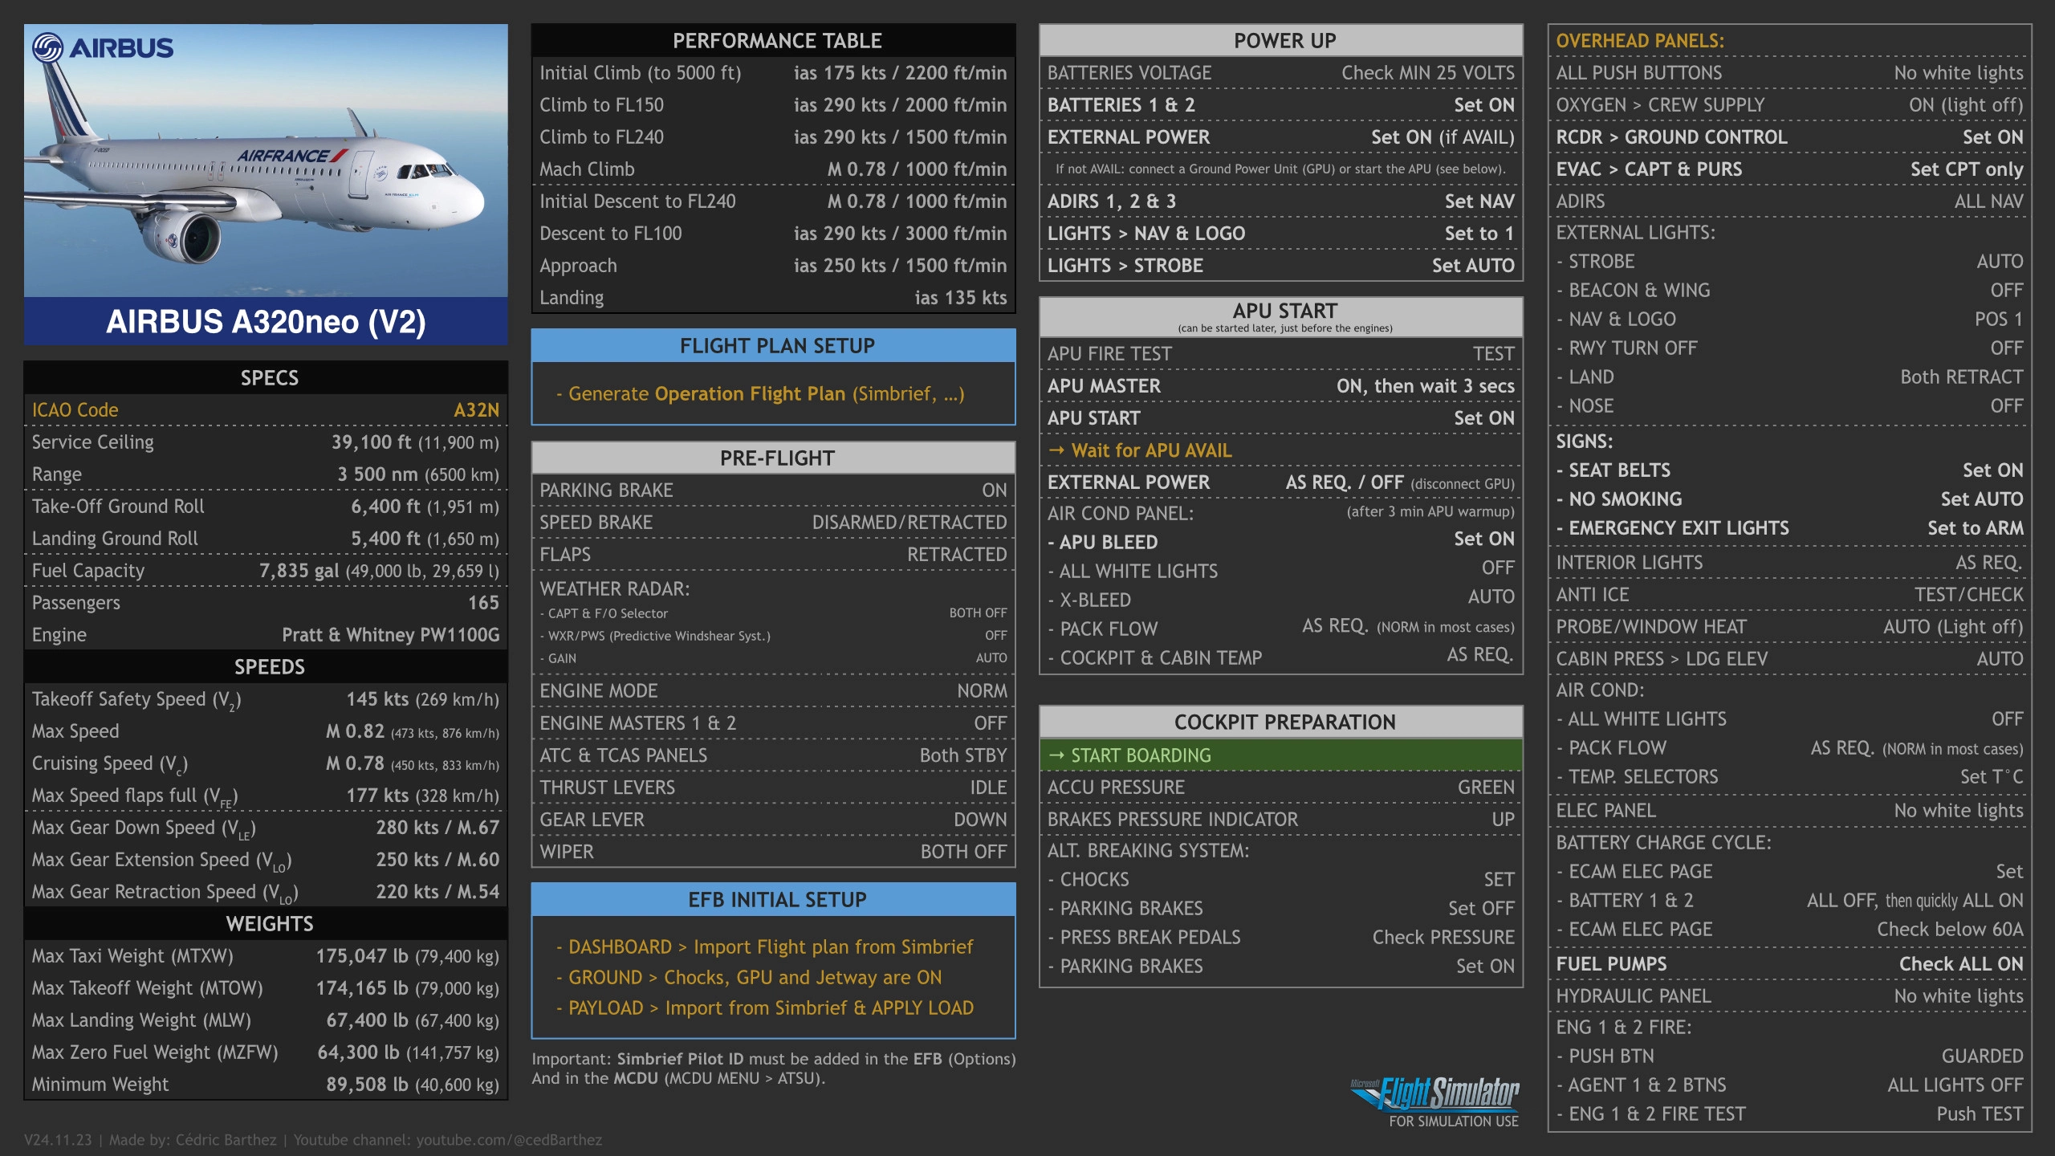Click the OXYGEN > CREW SUPPLY row
This screenshot has width=2055, height=1156.
[1789, 104]
